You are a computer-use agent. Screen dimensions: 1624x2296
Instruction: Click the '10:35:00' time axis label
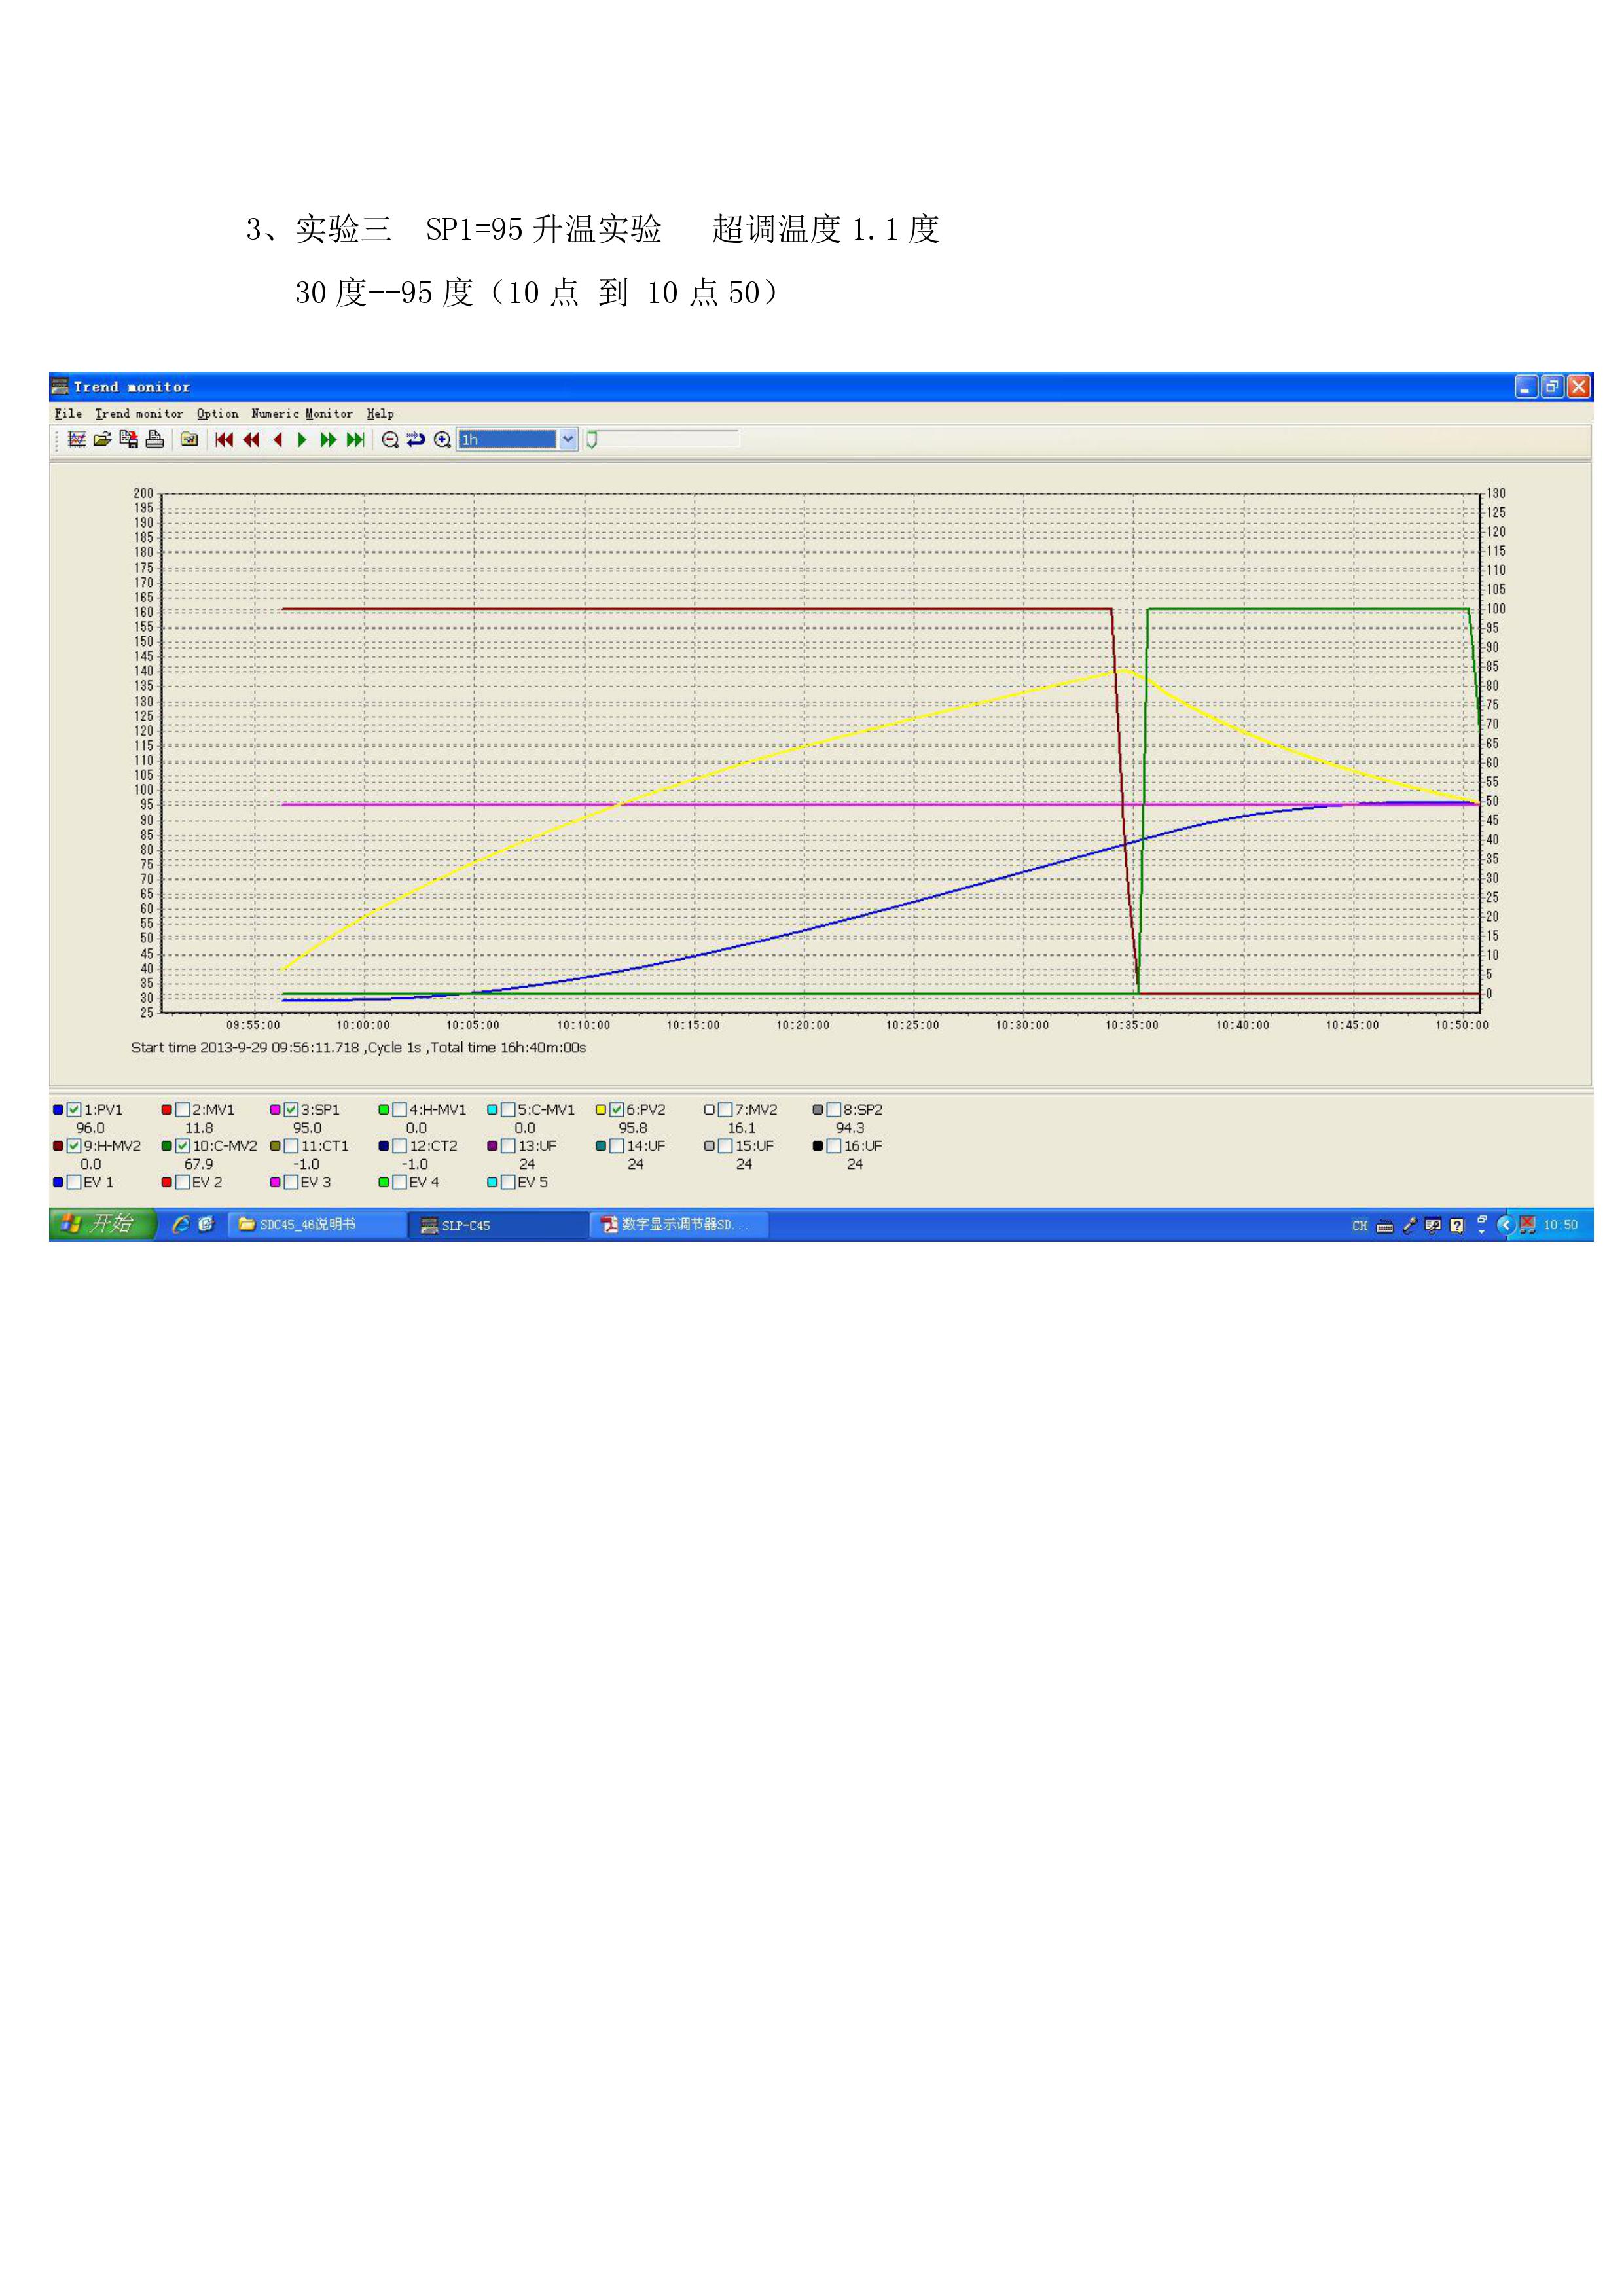tap(1132, 1025)
